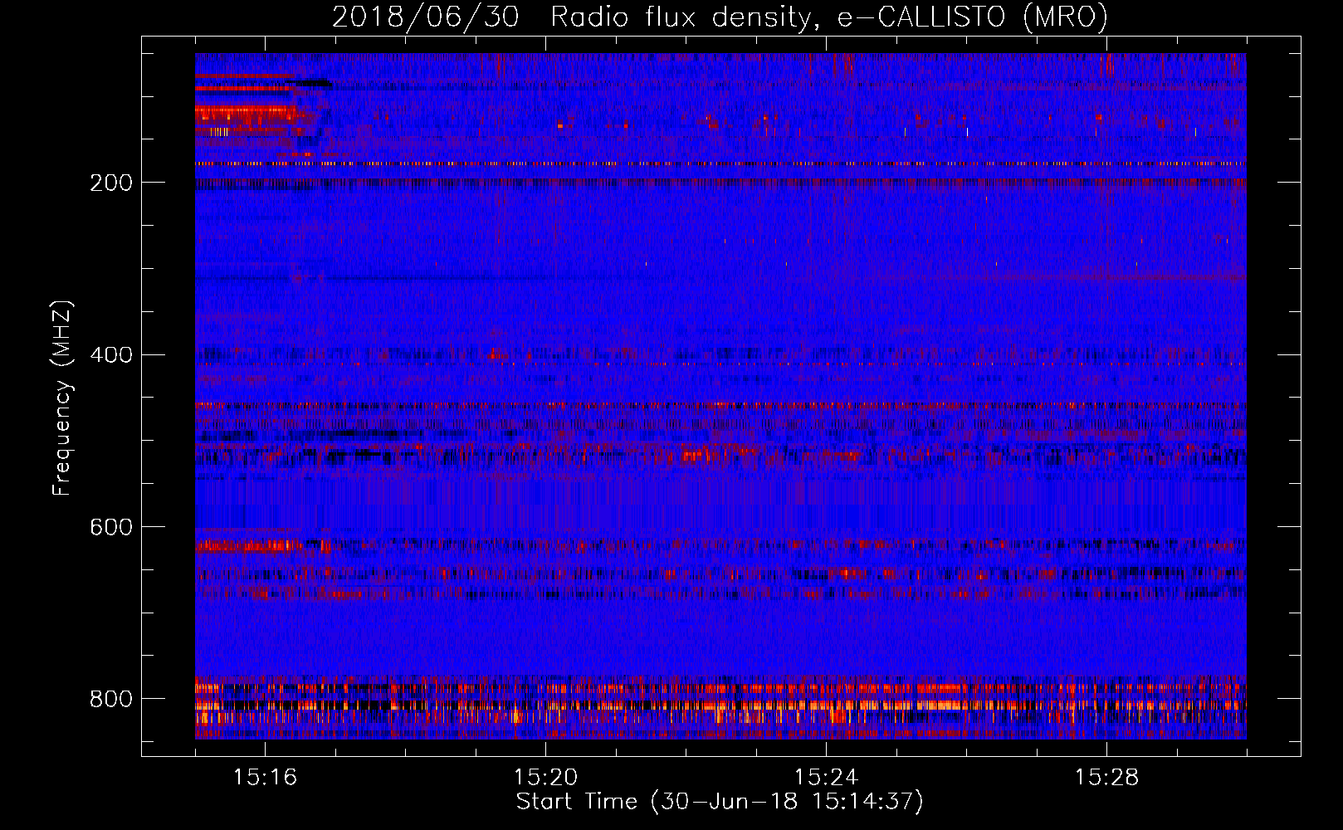Viewport: 1343px width, 830px height.
Task: Click the 15:20 time tick label
Action: 545,777
